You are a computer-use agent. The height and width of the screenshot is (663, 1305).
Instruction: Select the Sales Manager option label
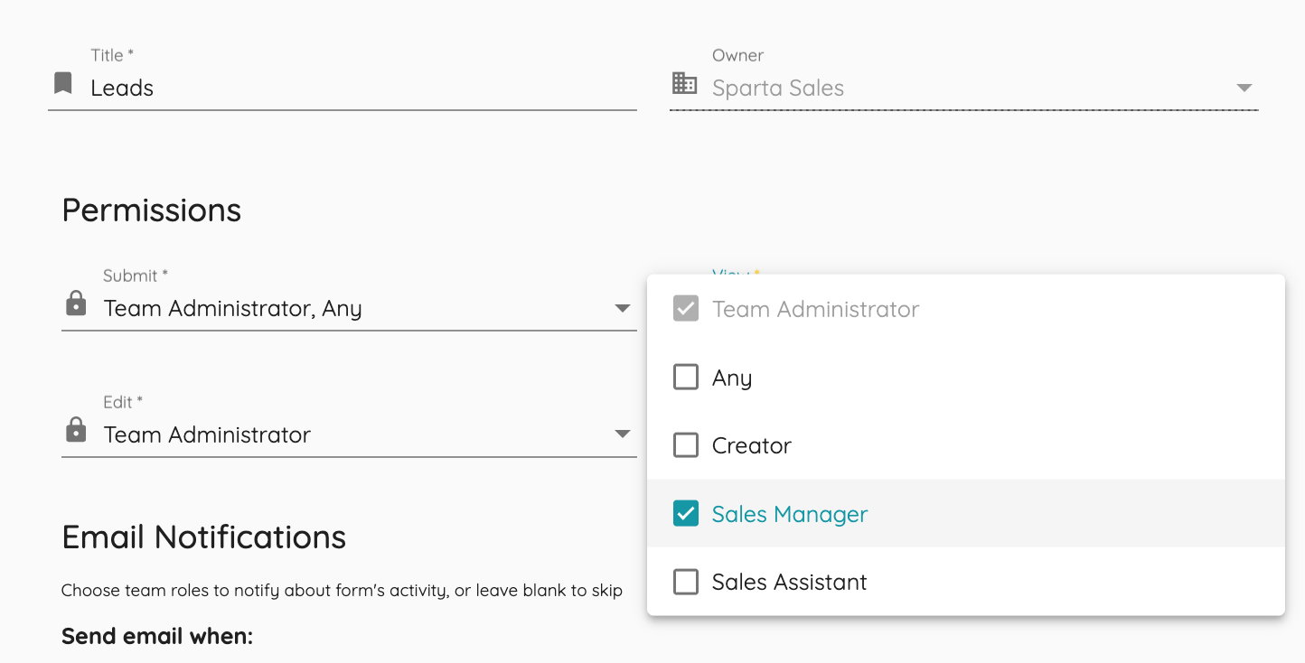[x=790, y=514]
